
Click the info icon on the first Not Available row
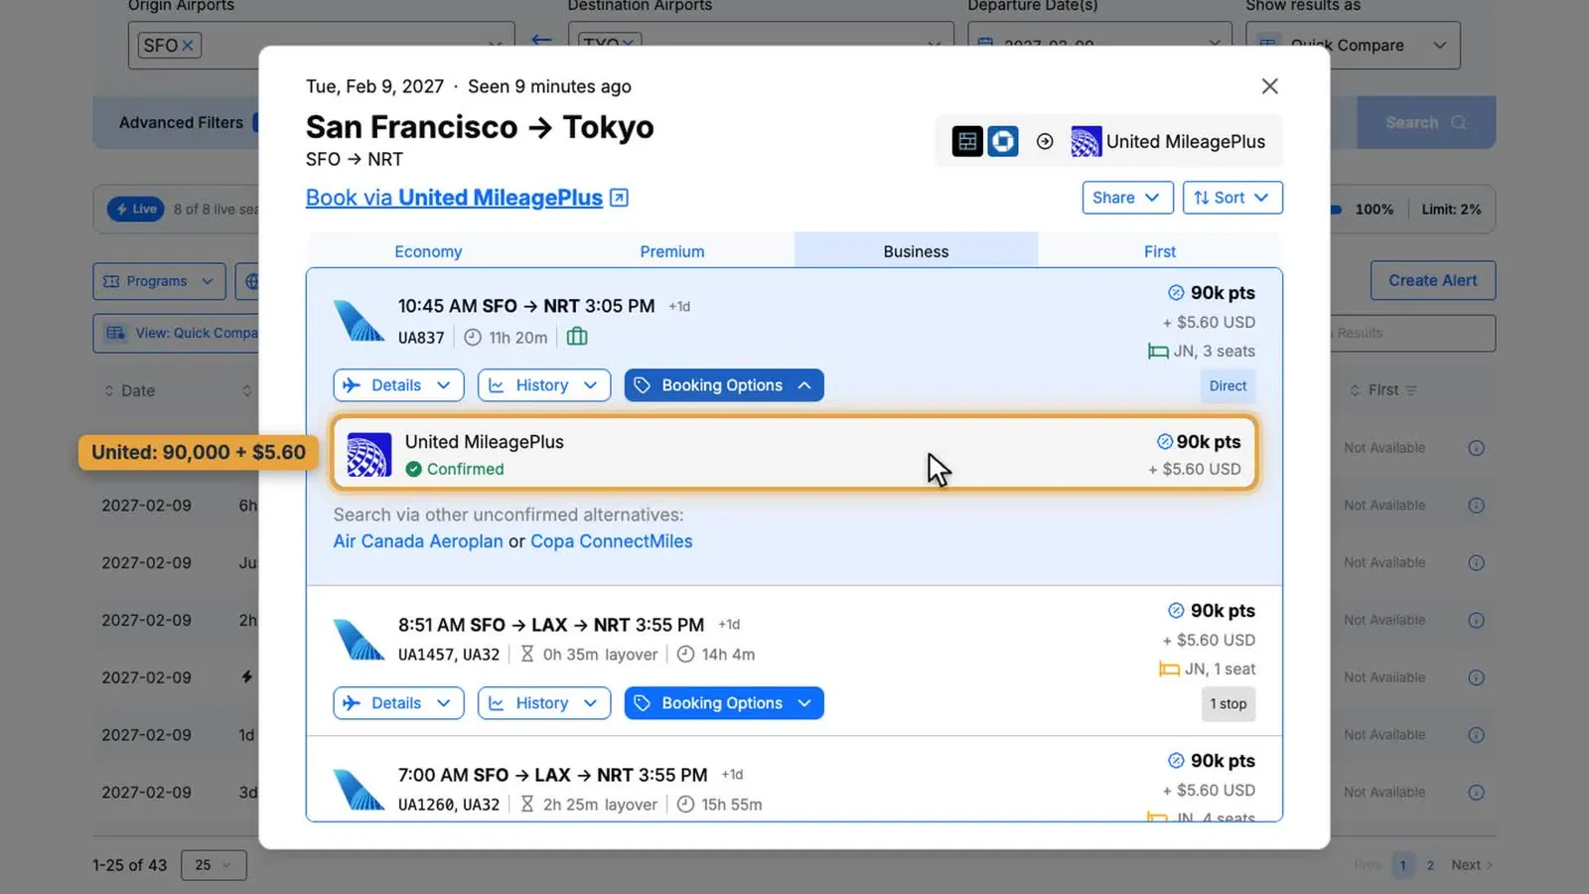coord(1476,448)
